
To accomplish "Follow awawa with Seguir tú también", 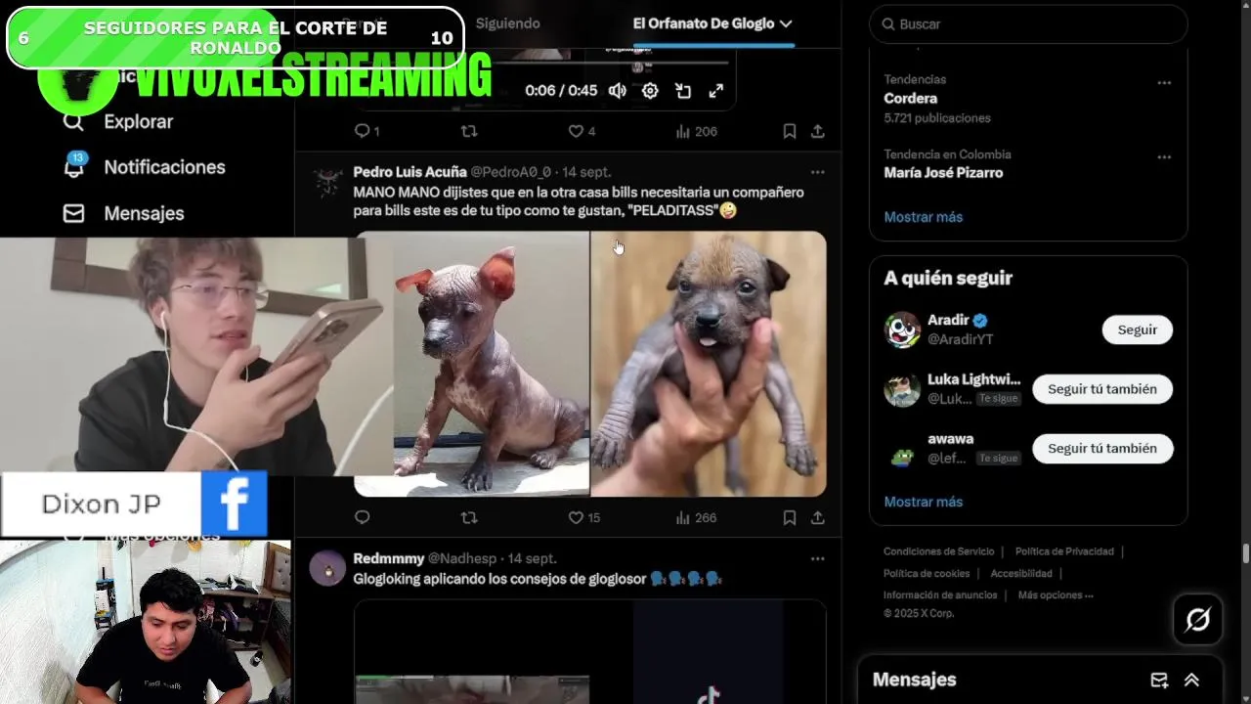I will pos(1102,449).
